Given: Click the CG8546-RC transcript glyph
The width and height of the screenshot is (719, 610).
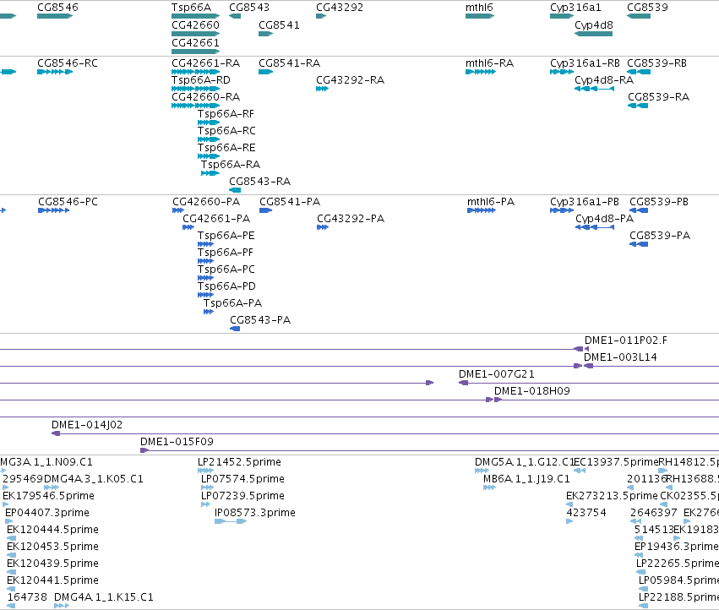Looking at the screenshot, I should pyautogui.click(x=55, y=72).
